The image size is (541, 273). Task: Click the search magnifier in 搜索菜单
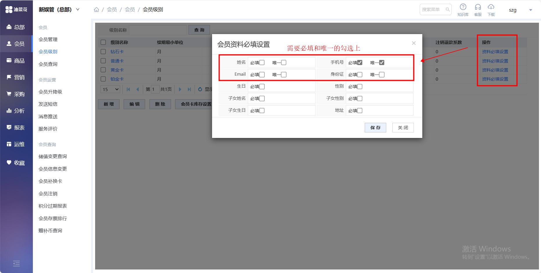click(448, 10)
